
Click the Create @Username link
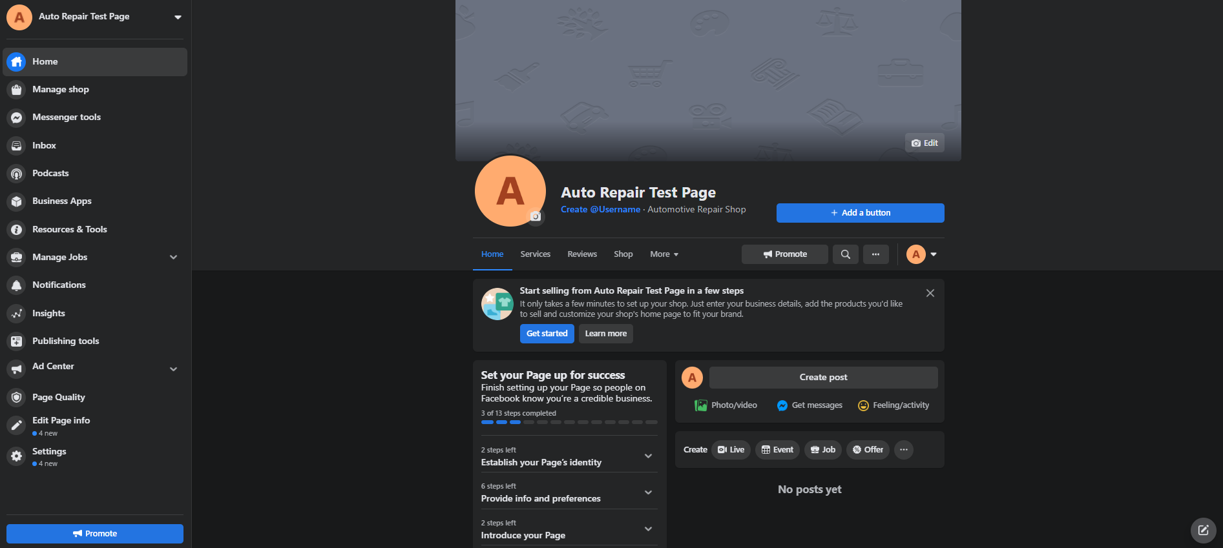click(601, 210)
